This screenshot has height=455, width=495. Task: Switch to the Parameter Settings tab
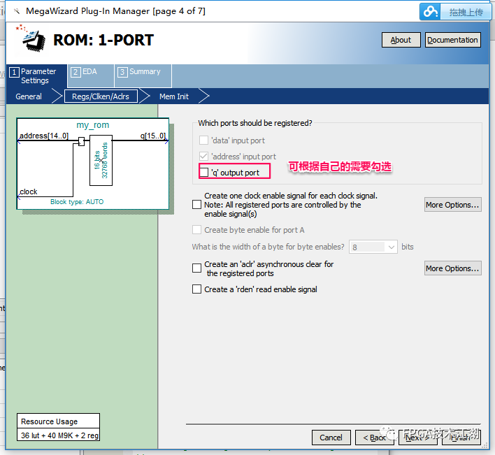point(36,75)
